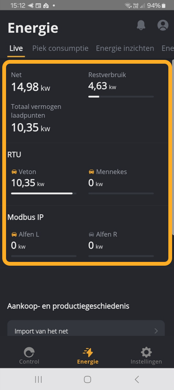Tap the grey Alfen R car icon

pos(91,234)
